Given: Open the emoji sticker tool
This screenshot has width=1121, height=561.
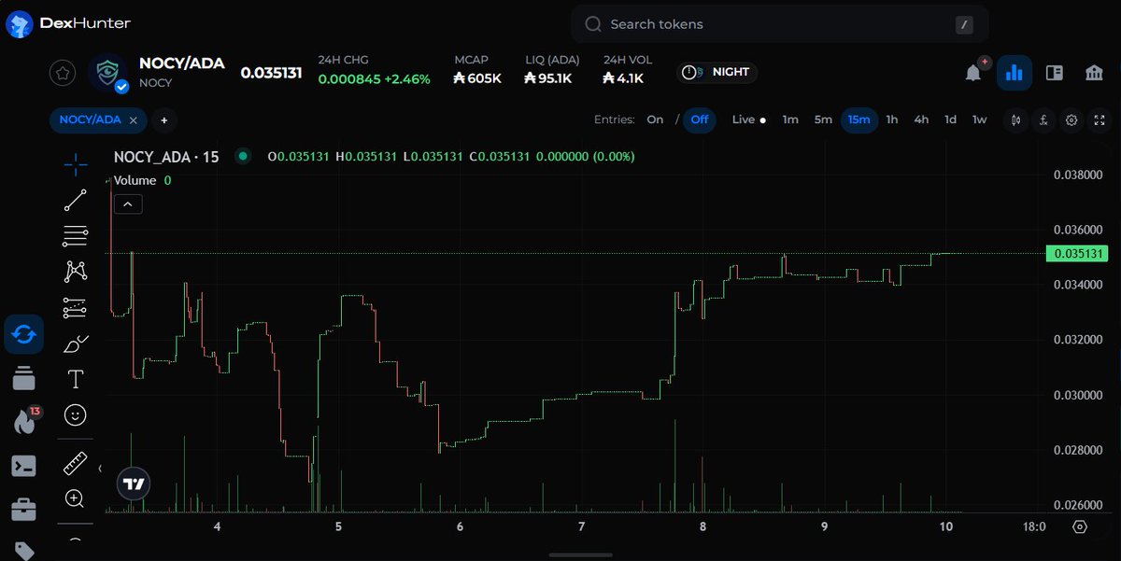Looking at the screenshot, I should click(75, 414).
